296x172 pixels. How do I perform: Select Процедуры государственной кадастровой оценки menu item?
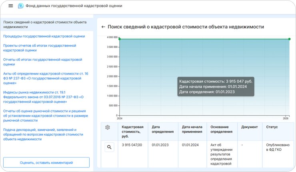pyautogui.click(x=44, y=36)
